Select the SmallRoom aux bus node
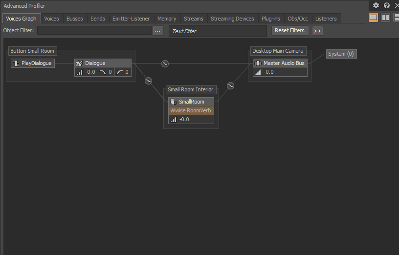 tap(191, 102)
